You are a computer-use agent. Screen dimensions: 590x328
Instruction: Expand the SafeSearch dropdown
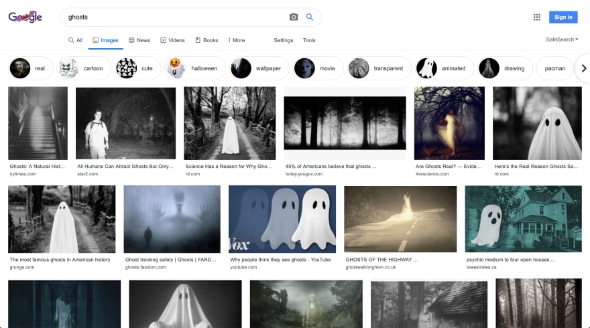(562, 39)
